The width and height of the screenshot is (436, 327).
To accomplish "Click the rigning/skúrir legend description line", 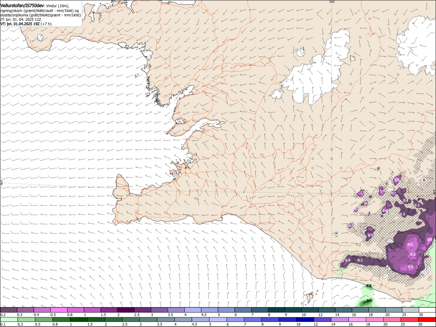I will point(40,11).
